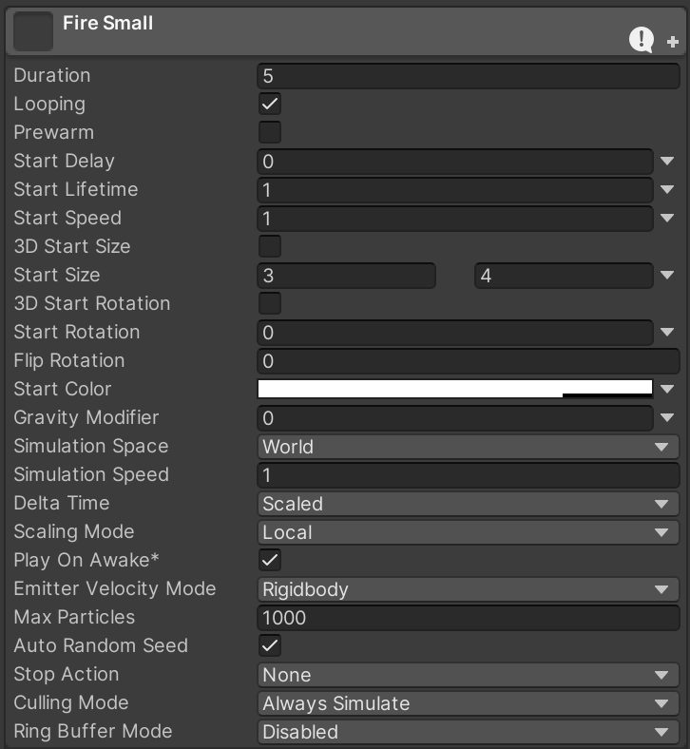Click the Max Particles input field
690x749 pixels.
tap(468, 618)
